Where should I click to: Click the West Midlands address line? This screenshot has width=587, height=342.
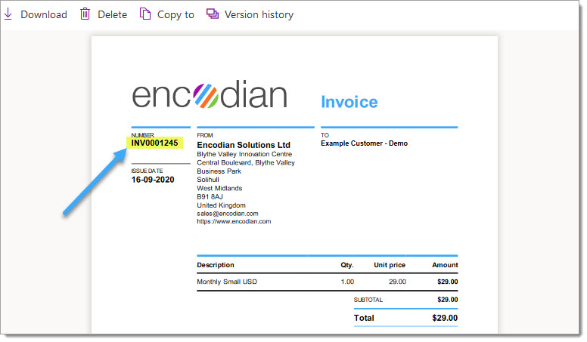tap(220, 189)
